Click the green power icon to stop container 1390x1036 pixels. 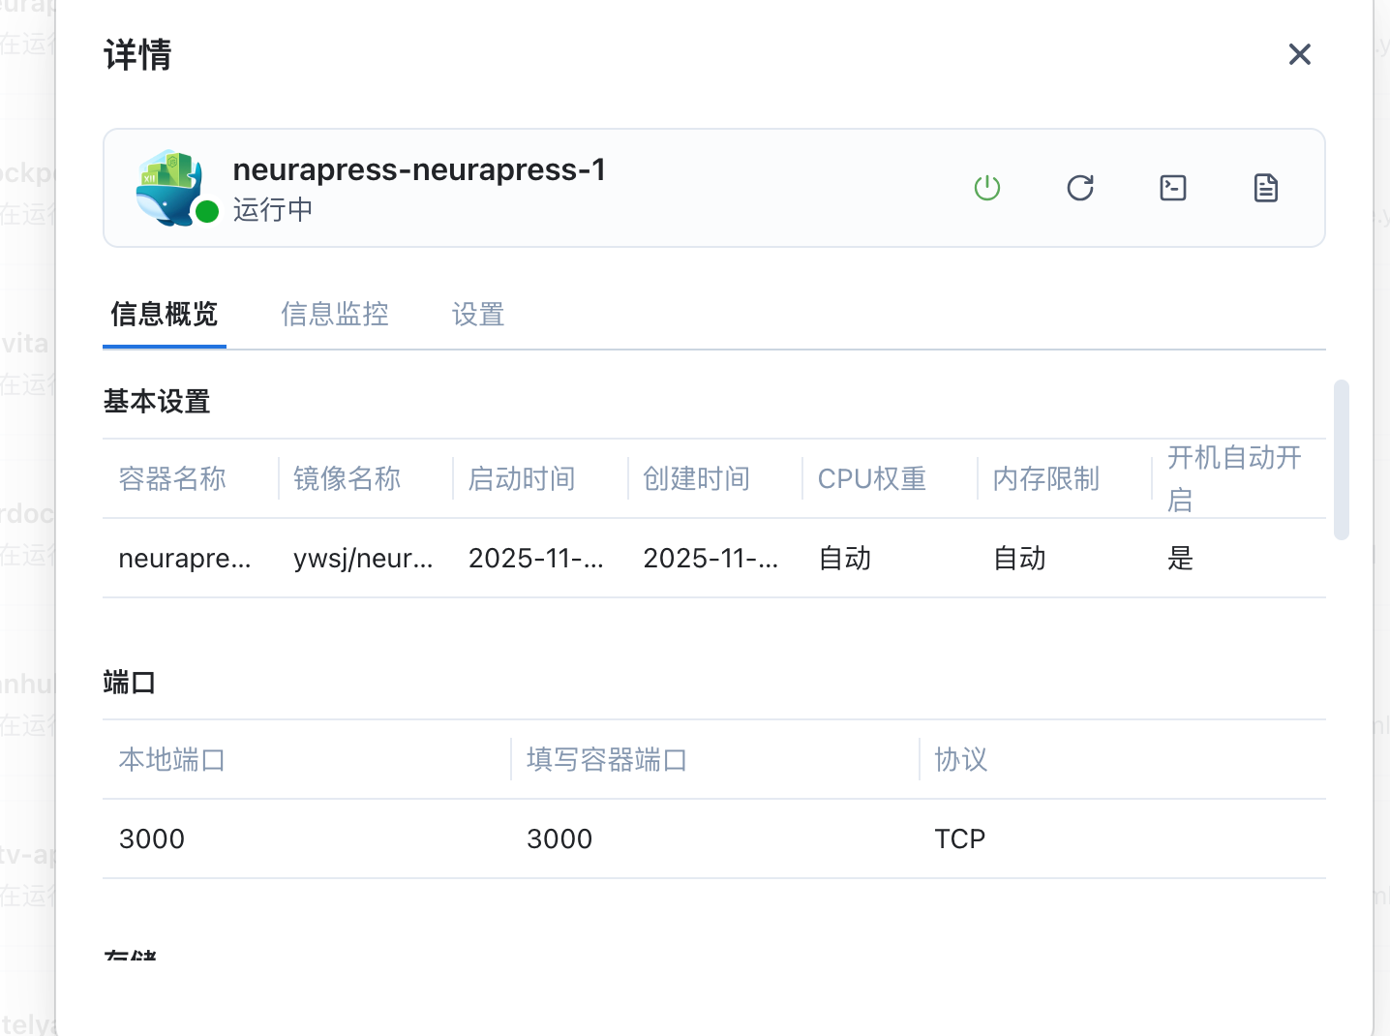point(986,188)
